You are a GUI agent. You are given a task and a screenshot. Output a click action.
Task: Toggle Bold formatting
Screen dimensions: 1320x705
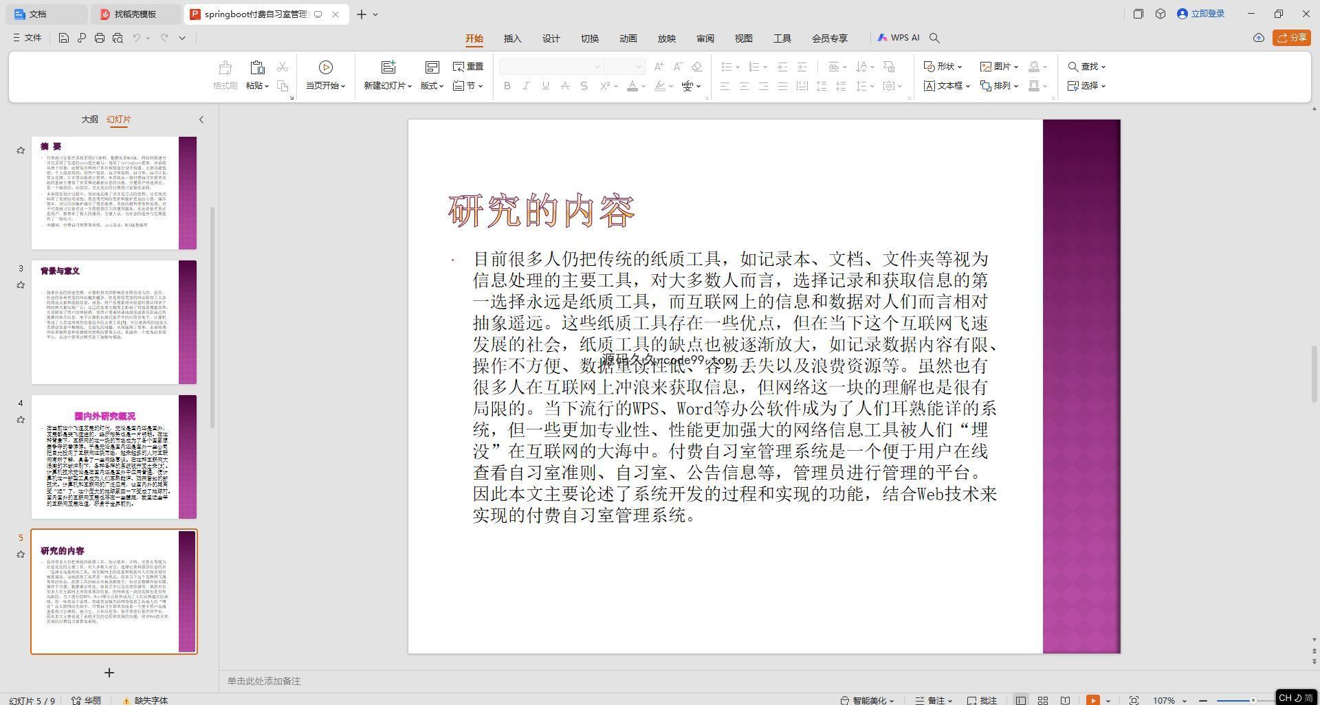tap(507, 86)
